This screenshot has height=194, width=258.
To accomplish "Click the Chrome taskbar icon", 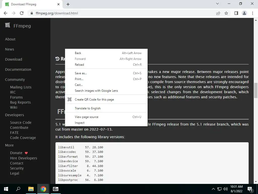I will coord(43,189).
